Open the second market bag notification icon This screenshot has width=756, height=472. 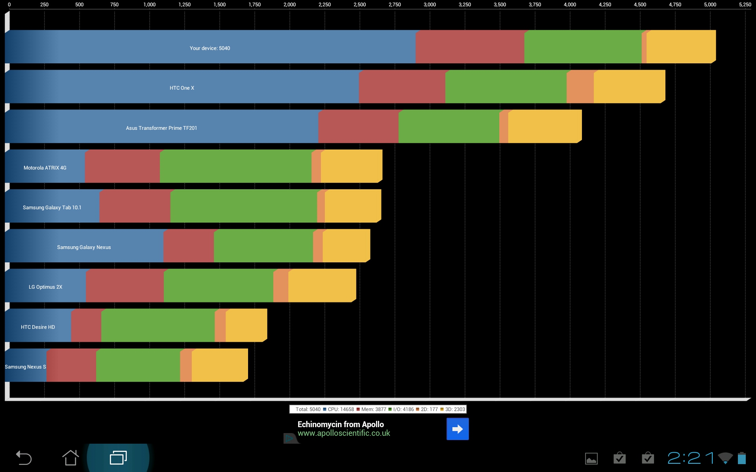tap(648, 458)
